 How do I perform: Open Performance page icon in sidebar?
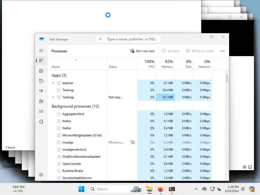[x=41, y=71]
